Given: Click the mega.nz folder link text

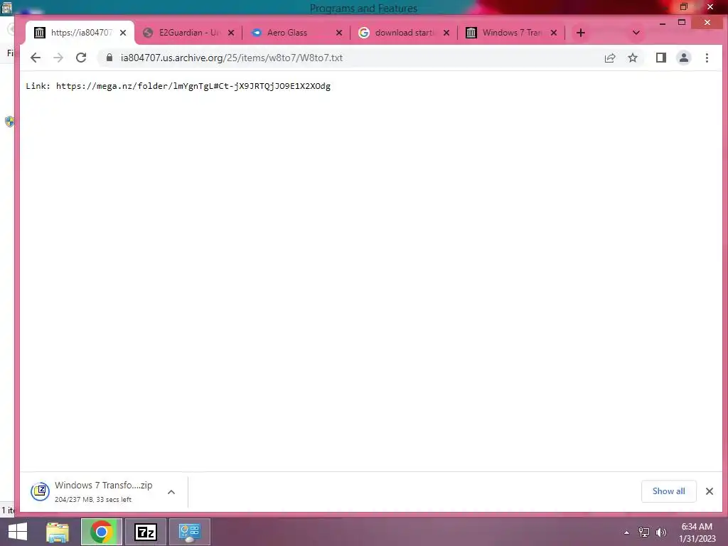Looking at the screenshot, I should (193, 86).
